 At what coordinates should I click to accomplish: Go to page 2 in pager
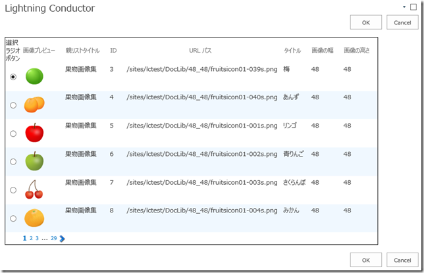pos(30,239)
